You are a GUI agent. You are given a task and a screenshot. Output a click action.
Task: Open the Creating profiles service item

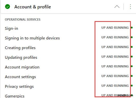20,48
